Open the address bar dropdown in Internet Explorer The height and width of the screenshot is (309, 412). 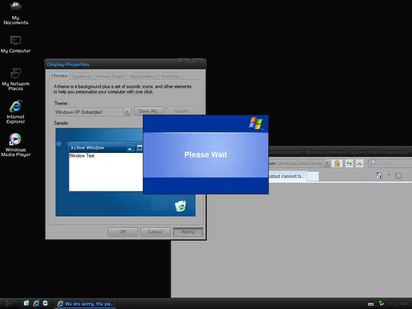pos(327,163)
